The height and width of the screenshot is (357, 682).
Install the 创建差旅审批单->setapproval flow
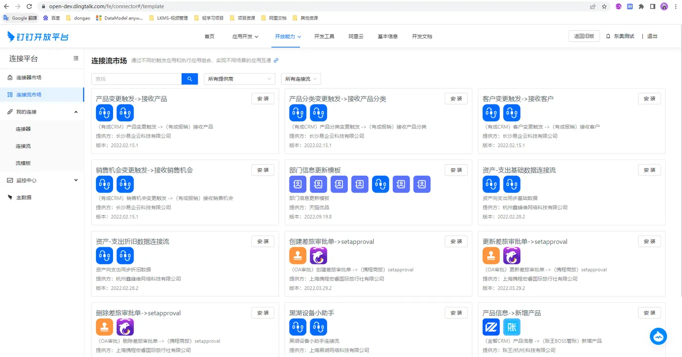(456, 241)
